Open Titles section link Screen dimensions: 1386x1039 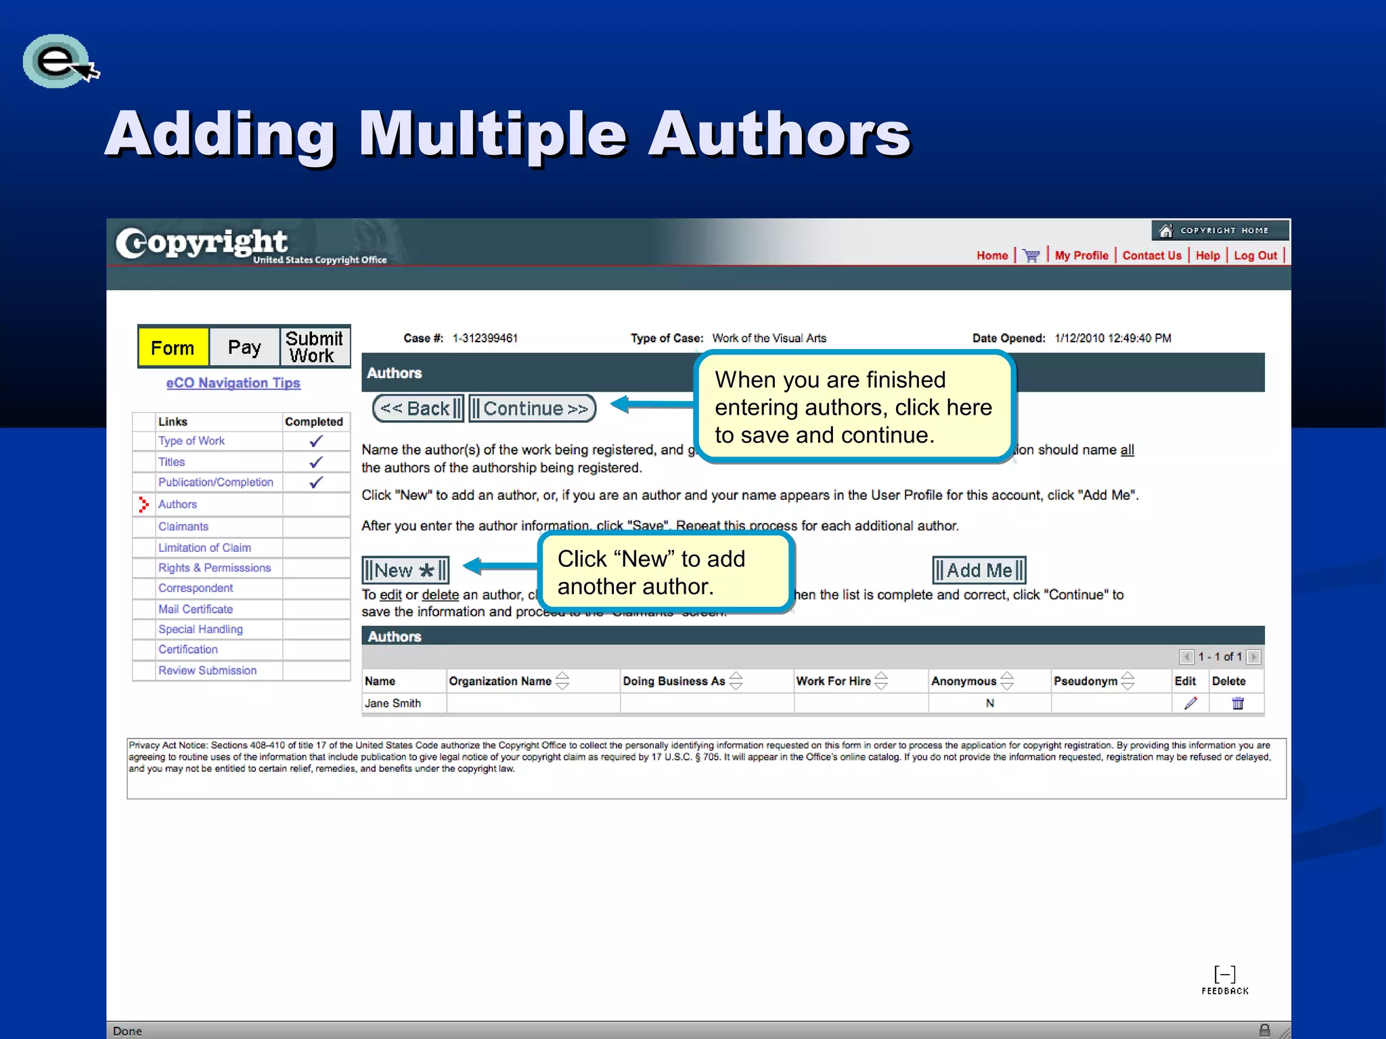point(172,462)
